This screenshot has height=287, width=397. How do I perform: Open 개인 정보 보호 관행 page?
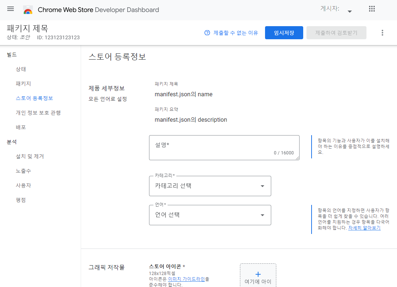click(38, 113)
